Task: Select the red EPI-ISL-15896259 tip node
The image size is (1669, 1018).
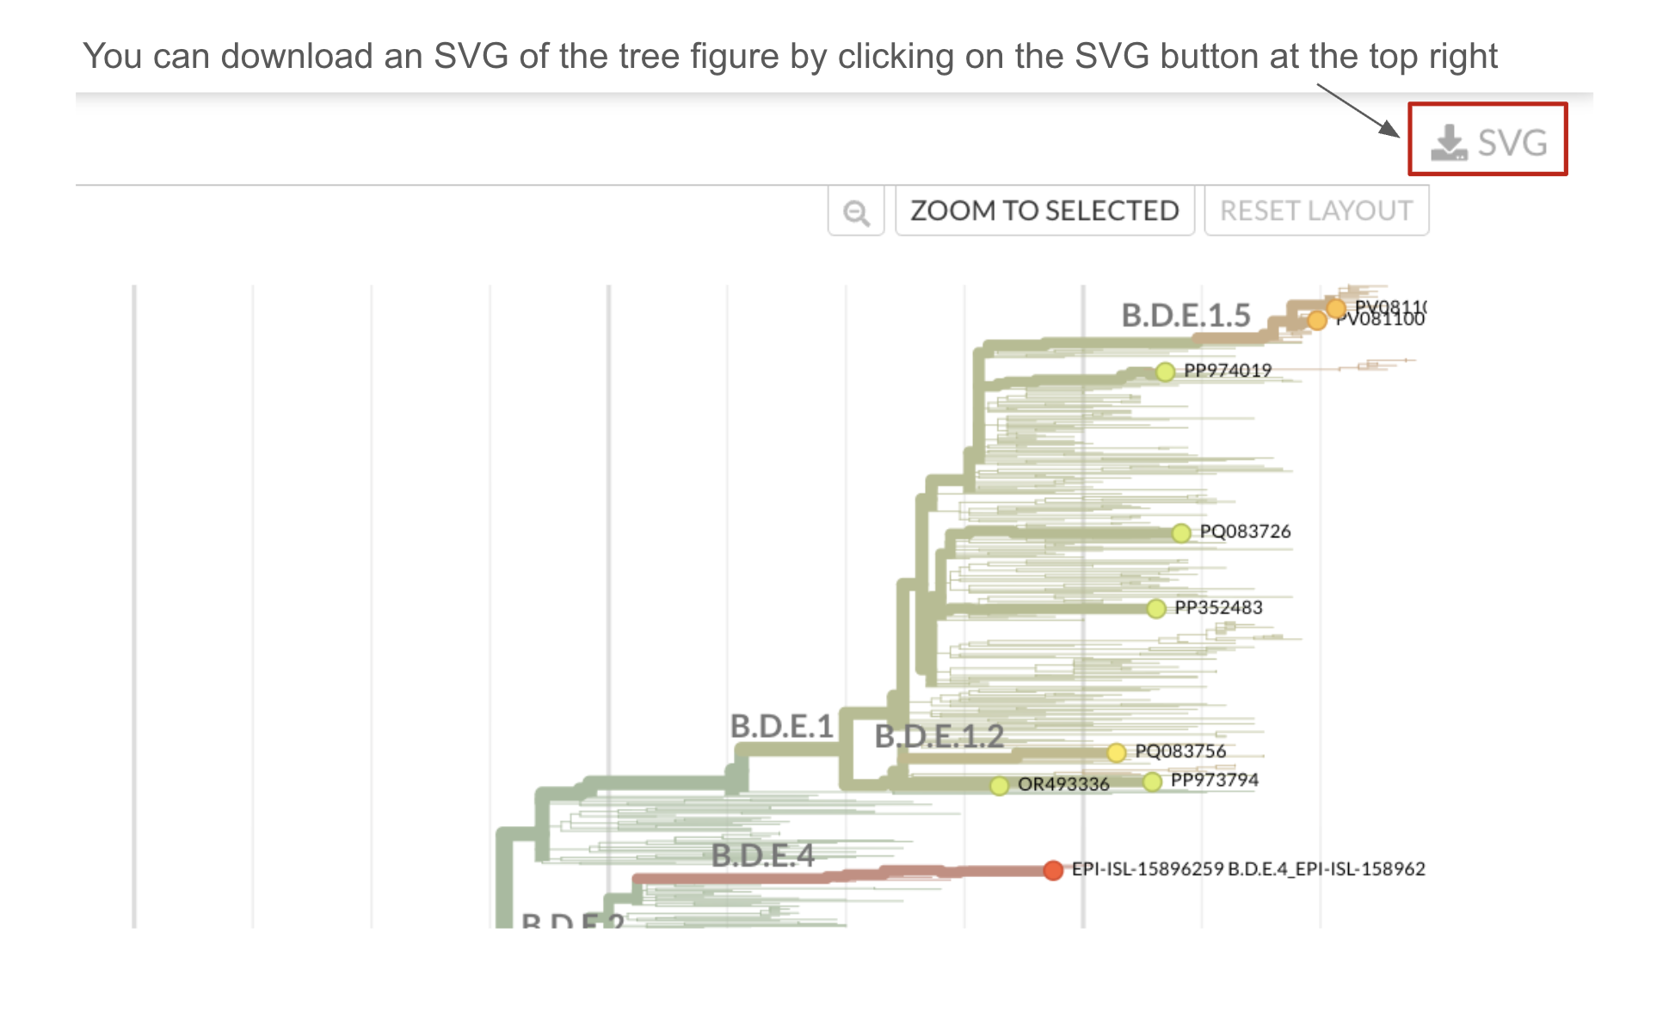Action: coord(1053,870)
